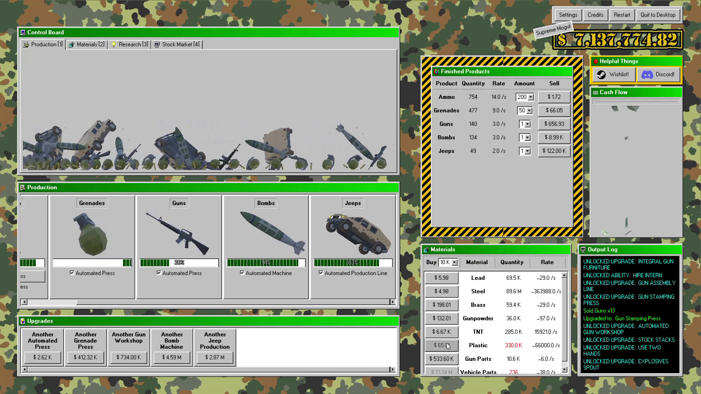Click the Materials panel header icon

click(426, 250)
